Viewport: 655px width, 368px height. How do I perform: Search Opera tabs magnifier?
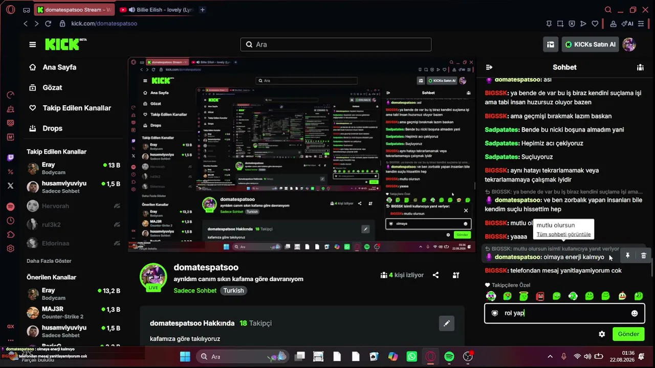click(608, 10)
